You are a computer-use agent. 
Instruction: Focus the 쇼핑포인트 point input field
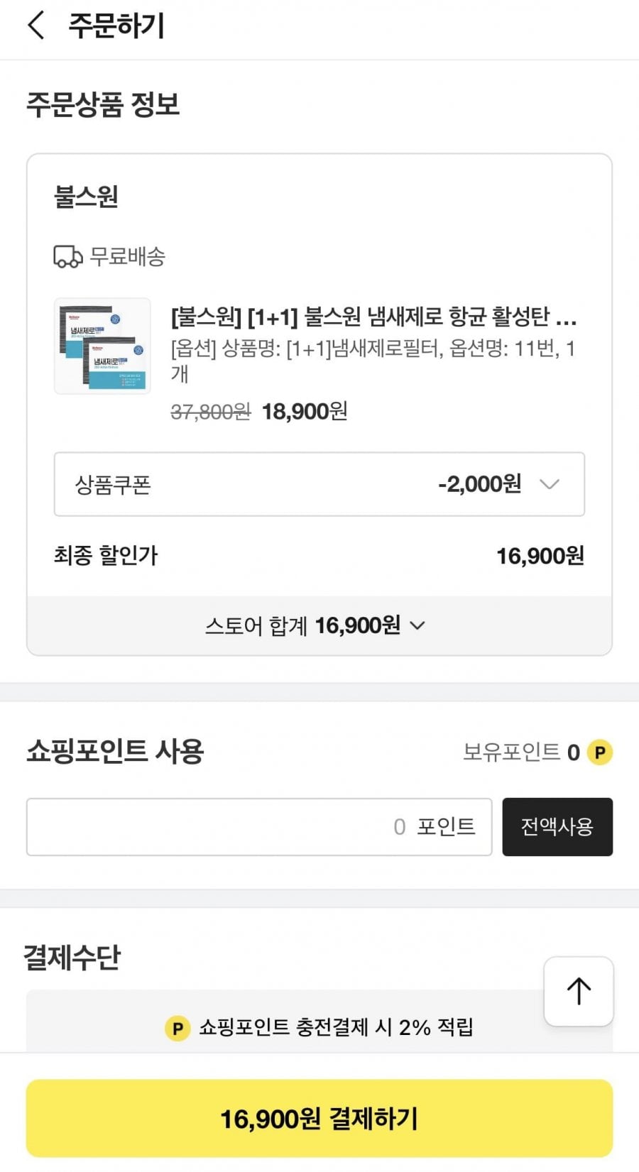pyautogui.click(x=259, y=826)
